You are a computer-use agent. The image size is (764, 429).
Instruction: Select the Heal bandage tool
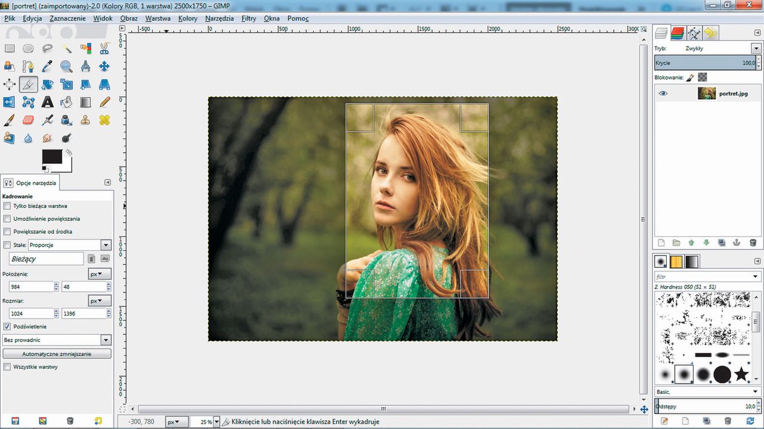point(104,120)
